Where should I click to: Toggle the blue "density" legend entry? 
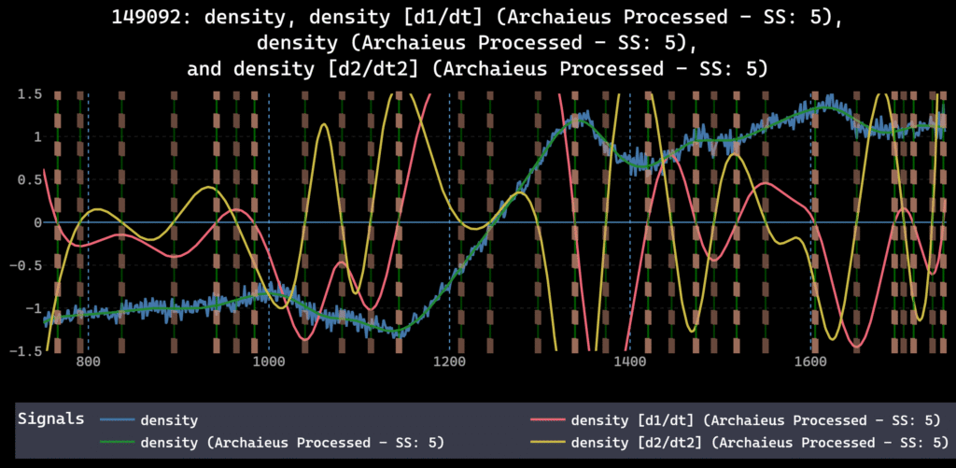point(168,420)
